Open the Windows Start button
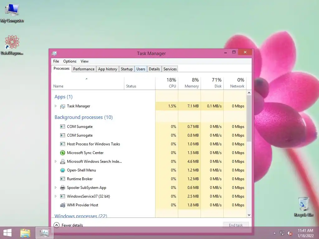Viewport: 319px width, 239px height. (x=7, y=233)
